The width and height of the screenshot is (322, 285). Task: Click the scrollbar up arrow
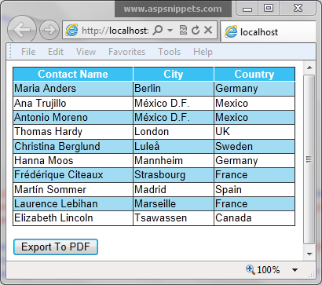click(309, 68)
